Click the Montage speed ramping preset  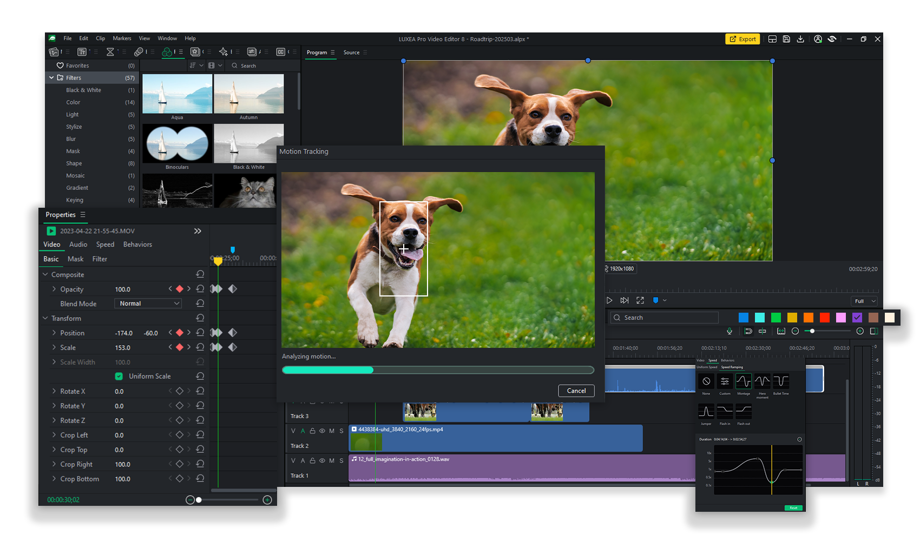743,381
